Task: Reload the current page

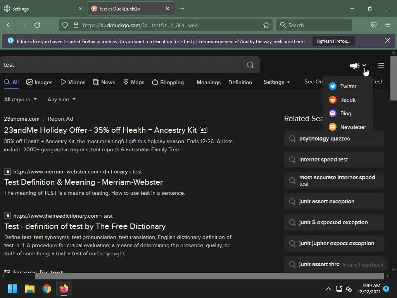Action: click(x=37, y=25)
